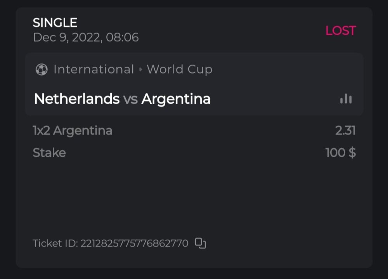
Task: Click the soccer ball sport icon
Action: coord(42,70)
